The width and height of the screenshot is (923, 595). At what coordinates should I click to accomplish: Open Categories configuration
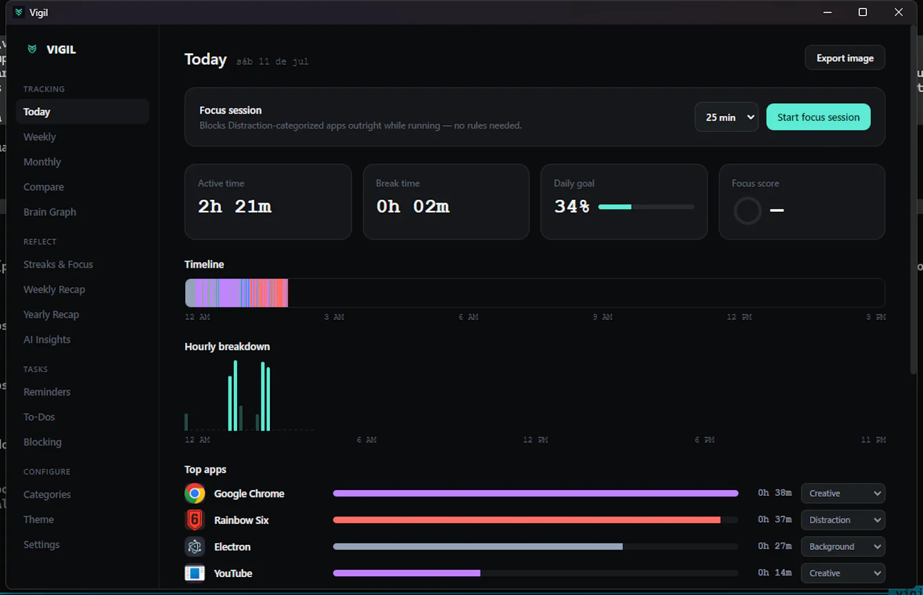point(82,495)
